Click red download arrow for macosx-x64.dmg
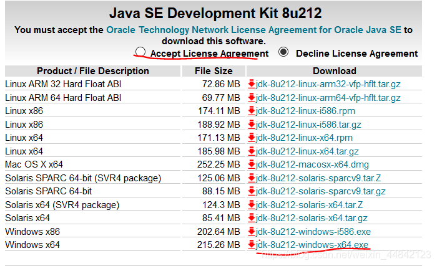Image resolution: width=437 pixels, height=266 pixels. pyautogui.click(x=252, y=164)
